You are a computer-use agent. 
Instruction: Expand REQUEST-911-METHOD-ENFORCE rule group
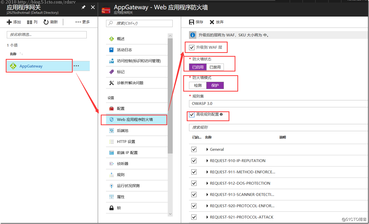pyautogui.click(x=207, y=172)
